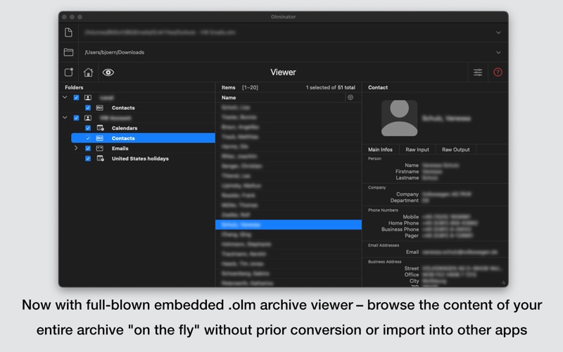Open the red help question mark icon

[x=498, y=73]
